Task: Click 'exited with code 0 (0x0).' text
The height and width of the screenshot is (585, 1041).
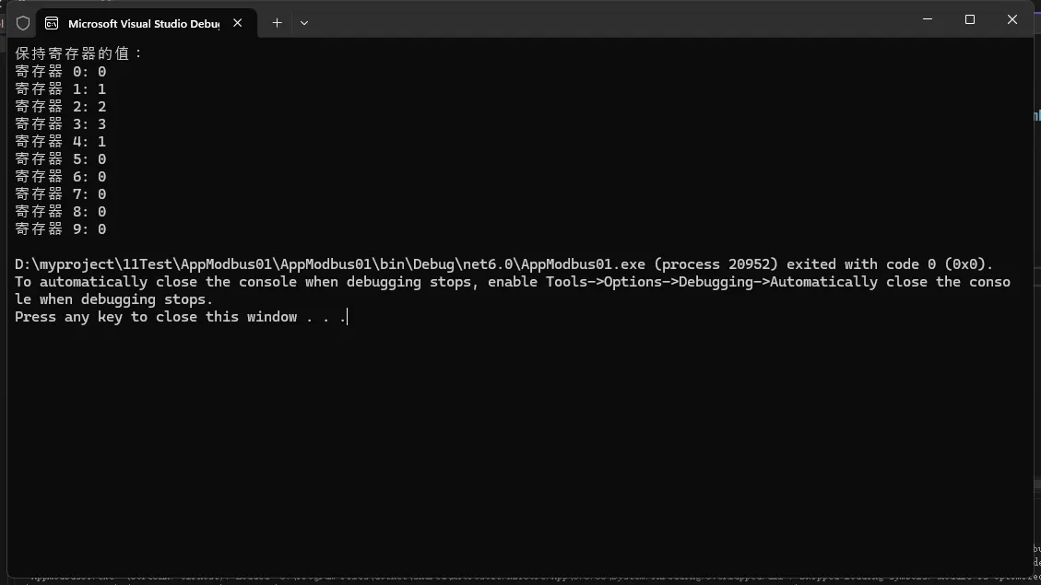Action: click(891, 264)
